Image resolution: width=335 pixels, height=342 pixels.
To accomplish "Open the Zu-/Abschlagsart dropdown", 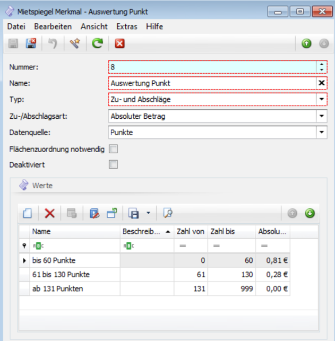I will pyautogui.click(x=321, y=116).
